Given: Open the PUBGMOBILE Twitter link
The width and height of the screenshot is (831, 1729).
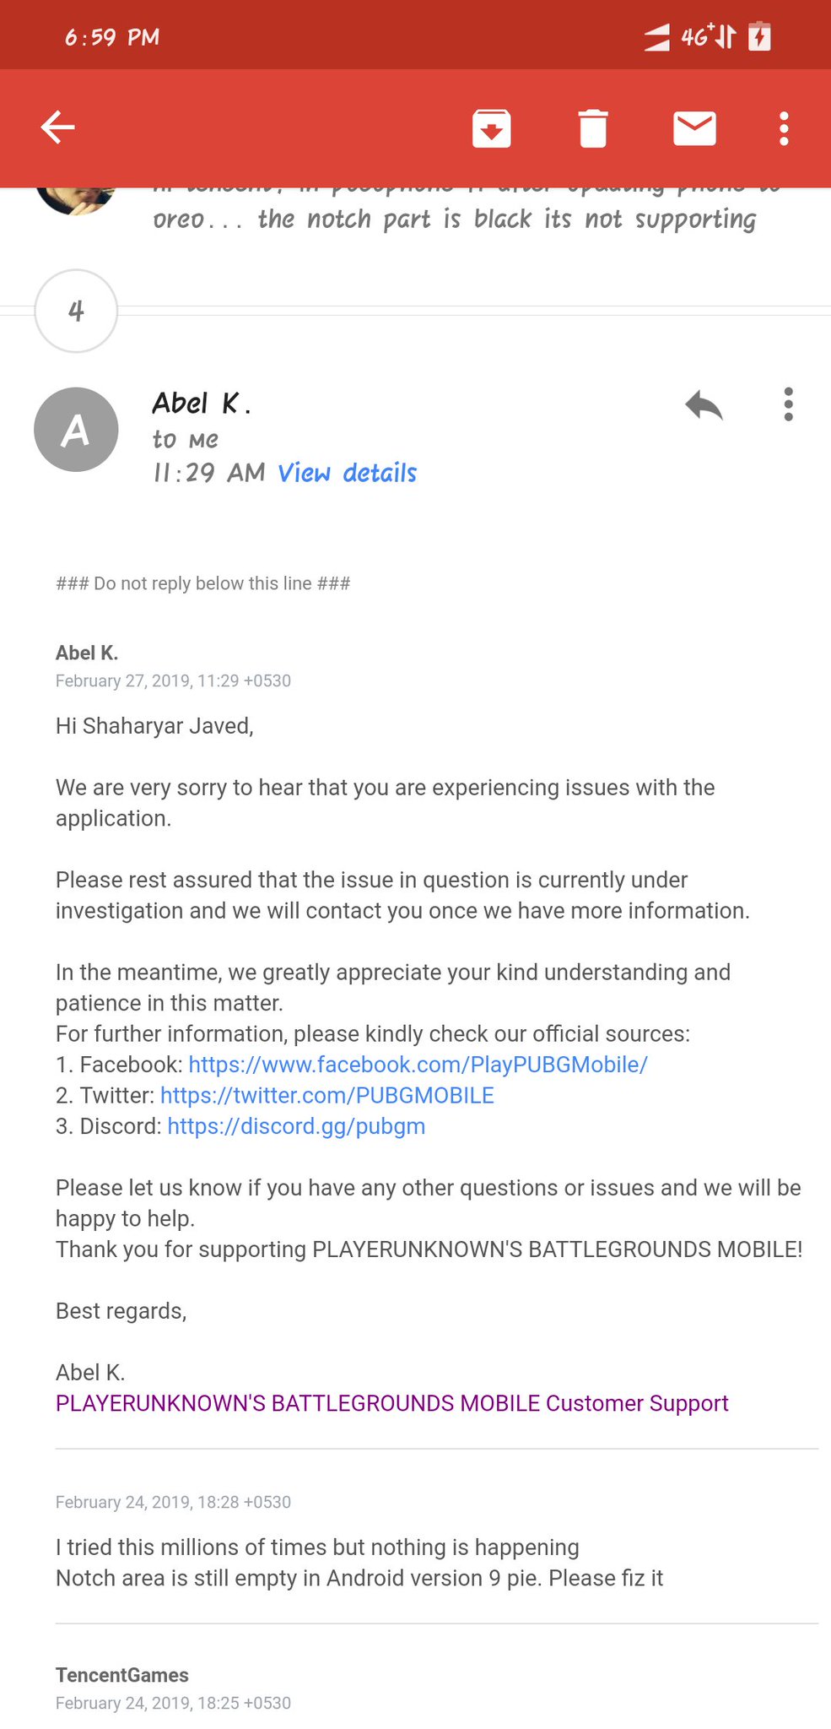Looking at the screenshot, I should (x=326, y=1096).
